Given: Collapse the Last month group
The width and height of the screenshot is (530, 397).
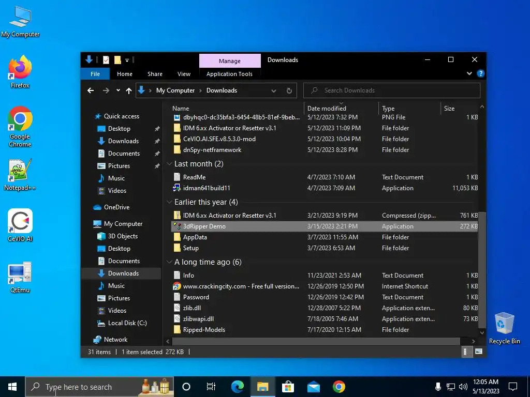Looking at the screenshot, I should point(169,164).
